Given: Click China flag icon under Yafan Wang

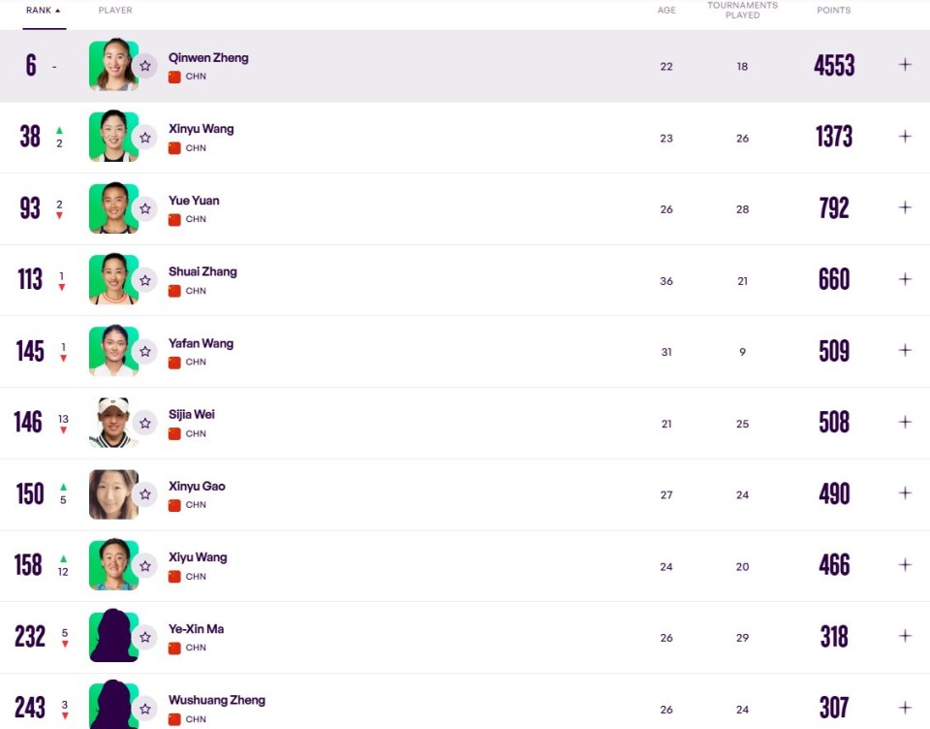Looking at the screenshot, I should point(174,363).
